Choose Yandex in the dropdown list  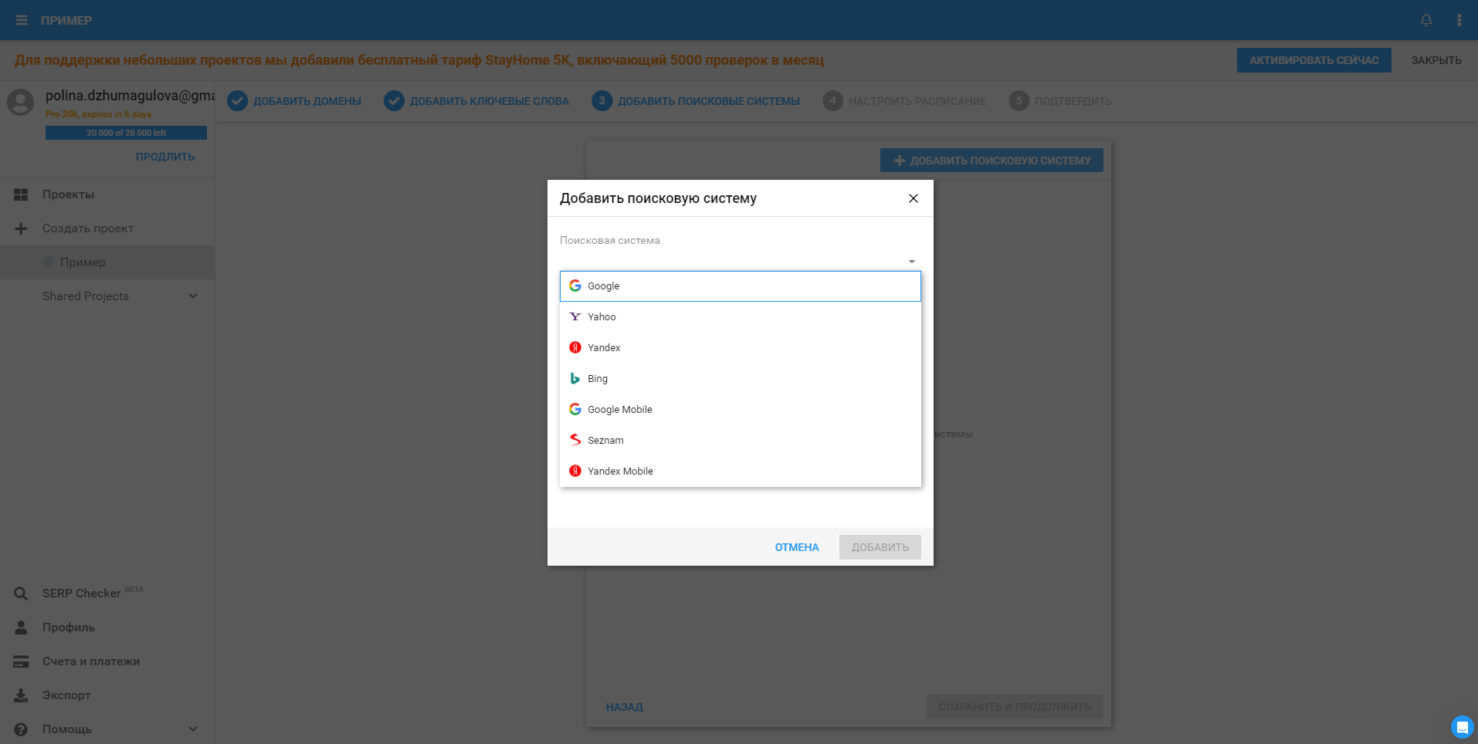click(x=741, y=347)
